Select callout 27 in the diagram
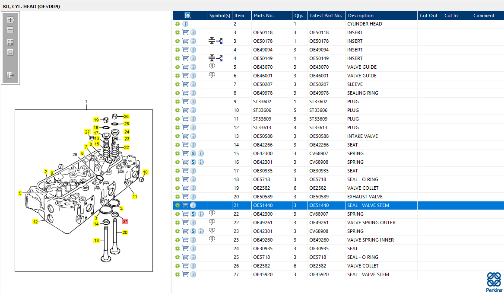Viewport: 504px width, 293px height. click(87, 132)
